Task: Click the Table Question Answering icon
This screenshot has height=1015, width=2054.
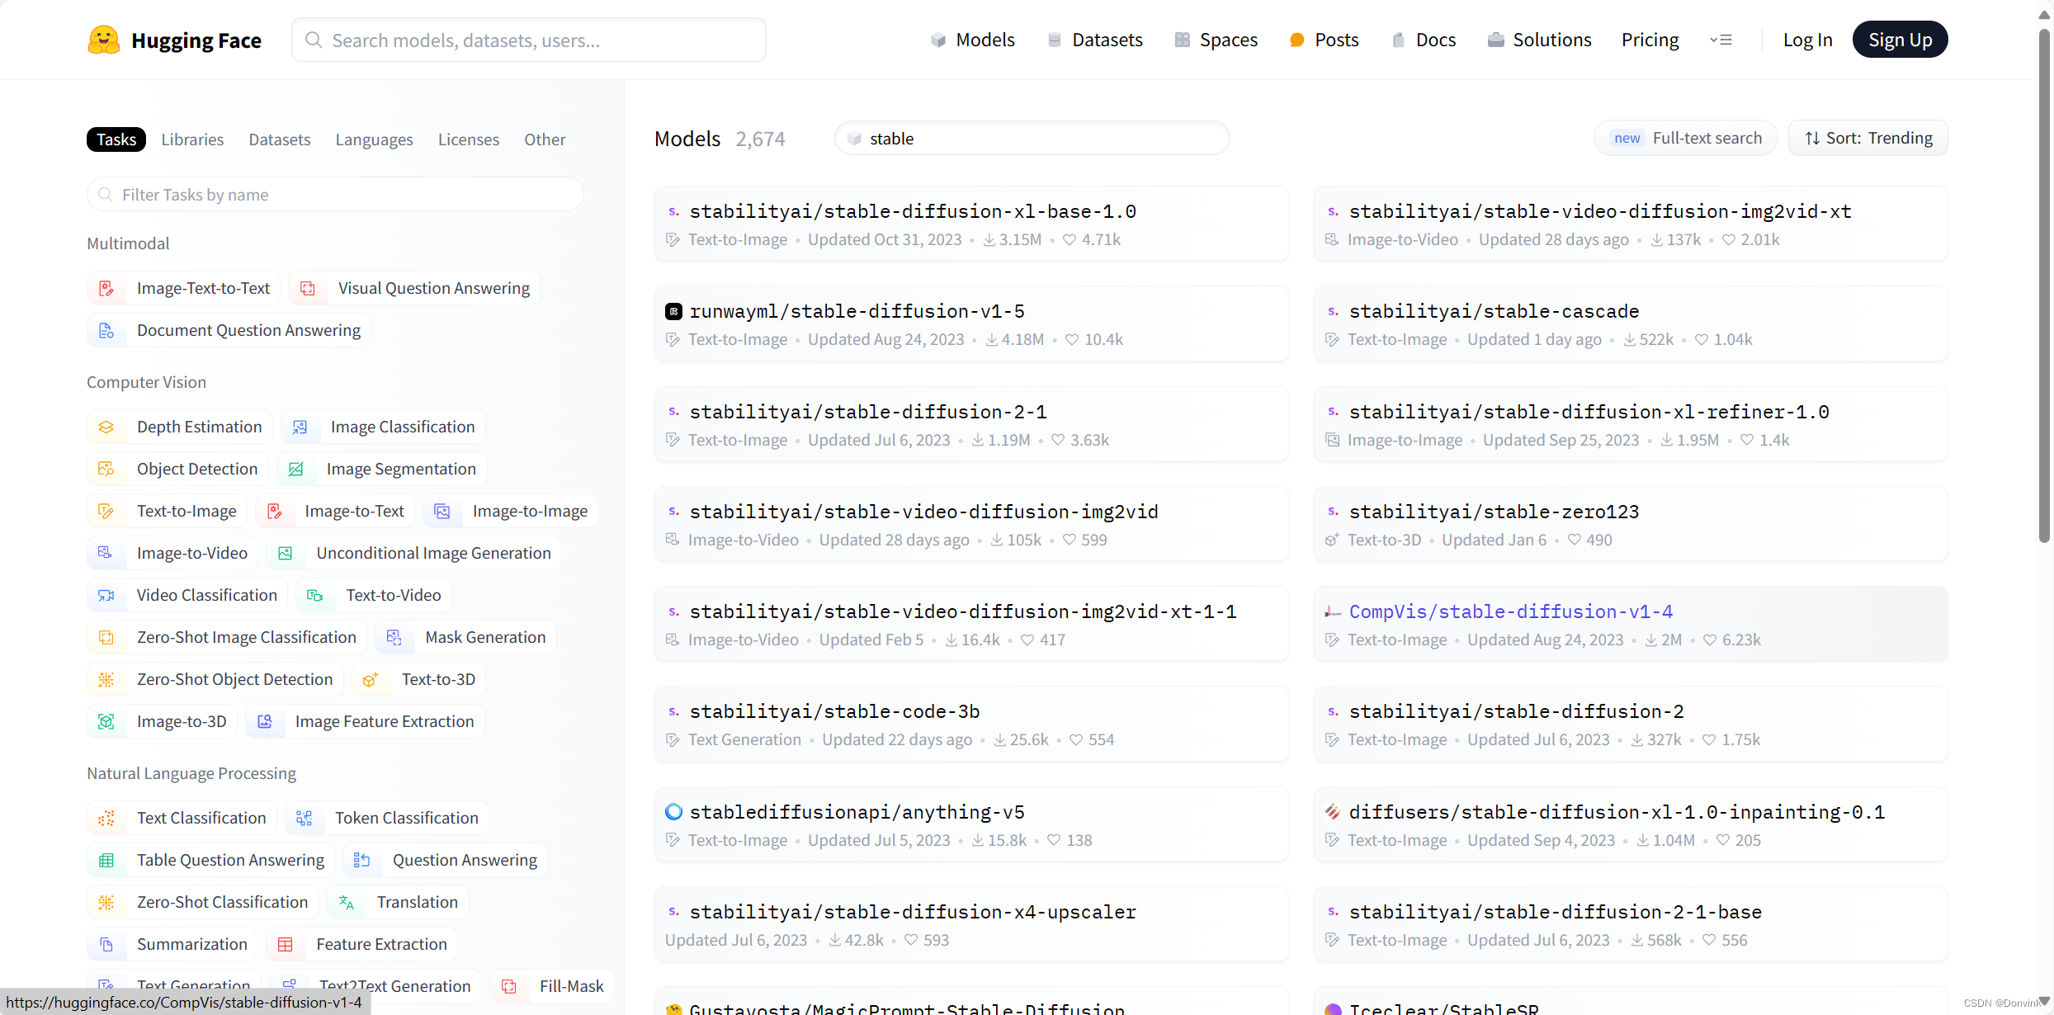Action: 106,860
